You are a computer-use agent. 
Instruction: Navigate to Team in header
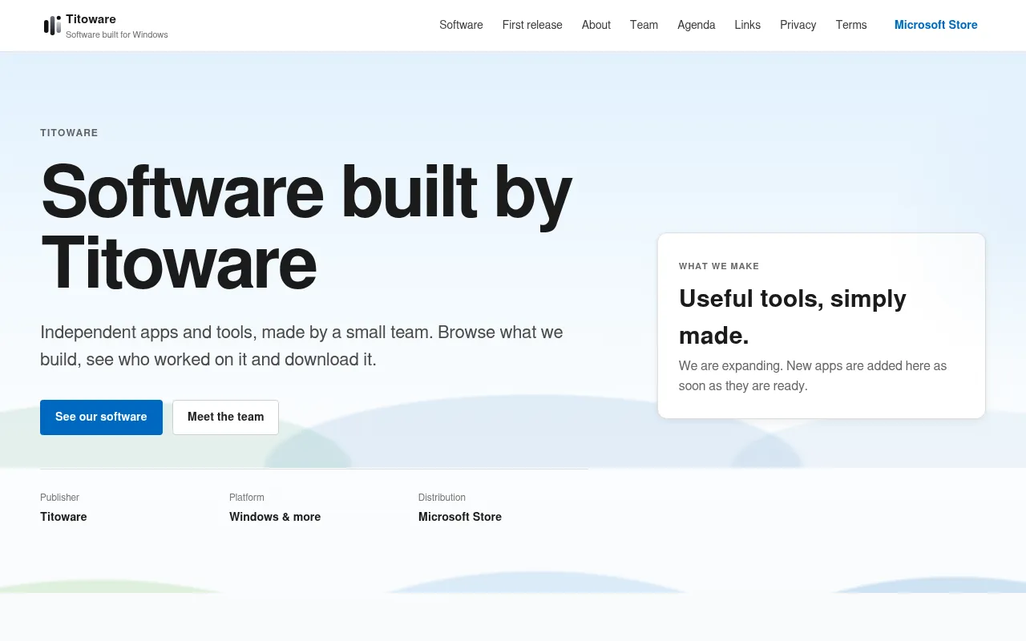click(x=644, y=25)
